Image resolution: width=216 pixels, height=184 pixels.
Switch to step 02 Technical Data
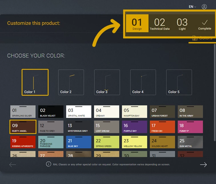(x=160, y=24)
